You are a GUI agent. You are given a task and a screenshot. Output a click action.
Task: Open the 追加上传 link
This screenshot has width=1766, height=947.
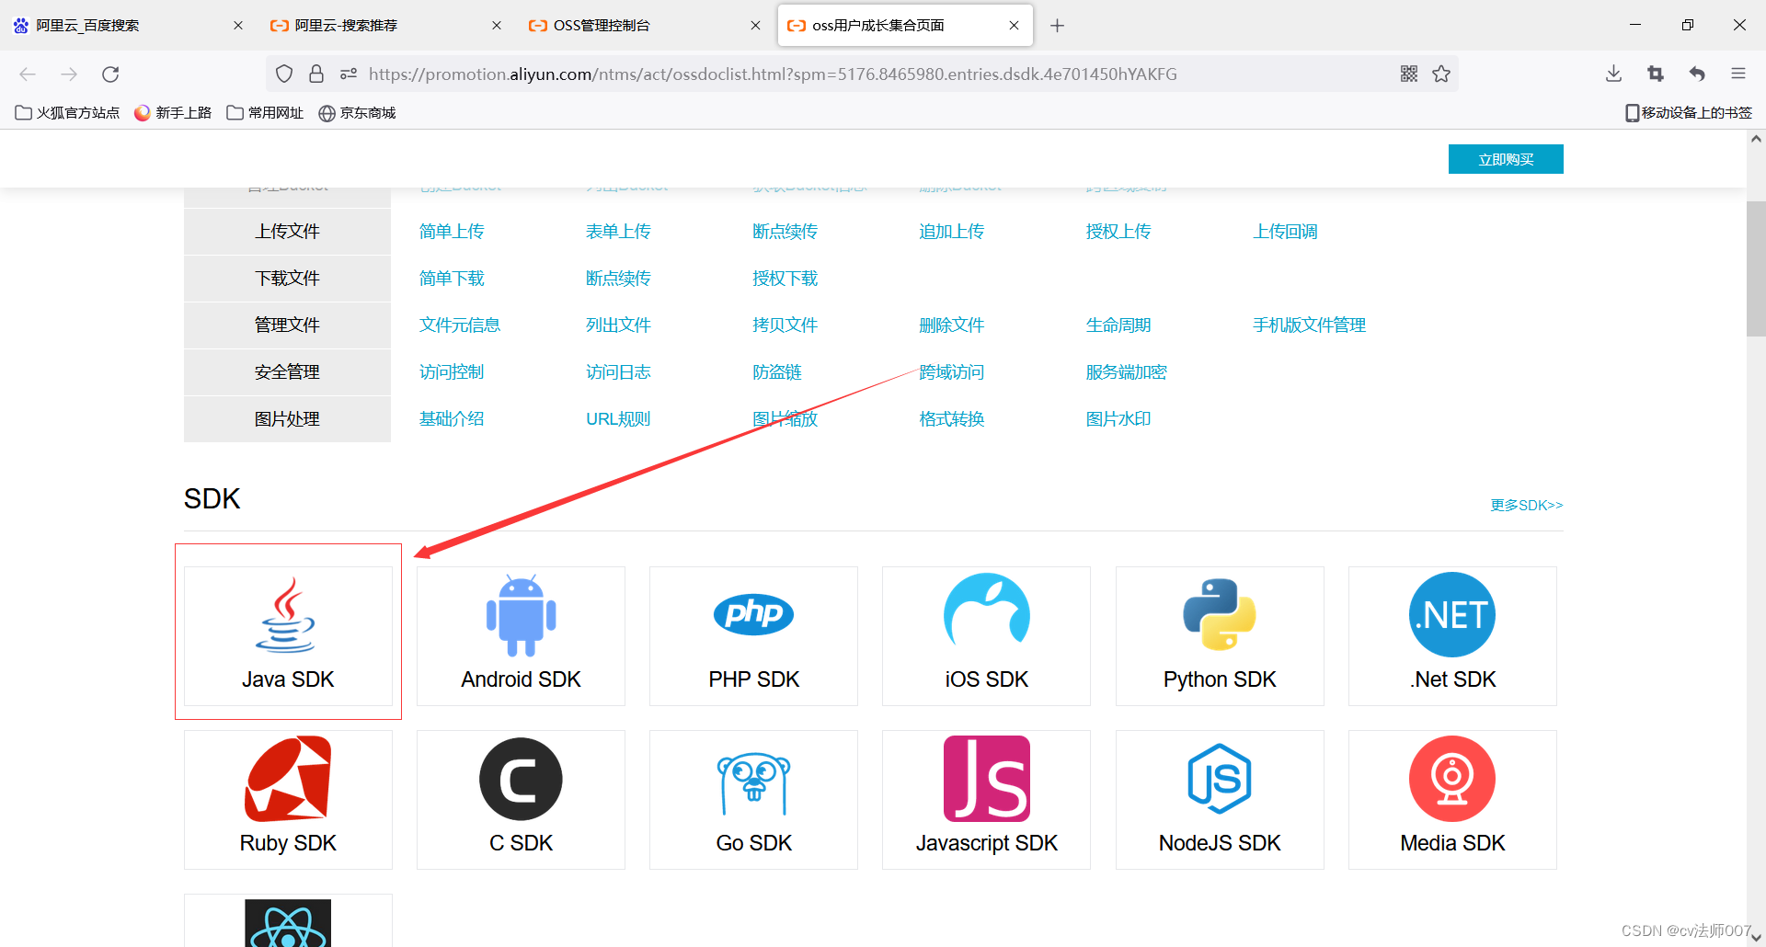(x=952, y=232)
